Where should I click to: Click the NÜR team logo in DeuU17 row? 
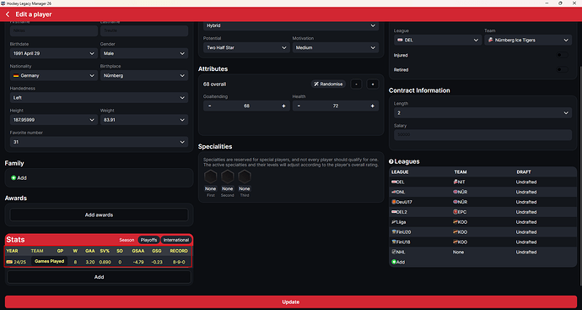click(x=455, y=202)
